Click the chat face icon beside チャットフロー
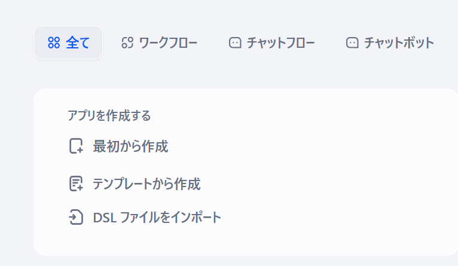This screenshot has height=266, width=458. [235, 42]
